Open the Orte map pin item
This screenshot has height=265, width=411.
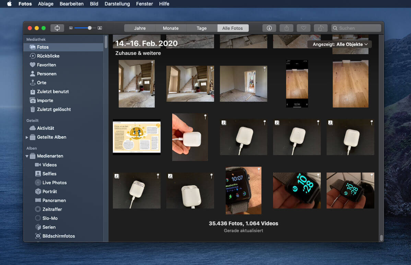[x=42, y=83]
